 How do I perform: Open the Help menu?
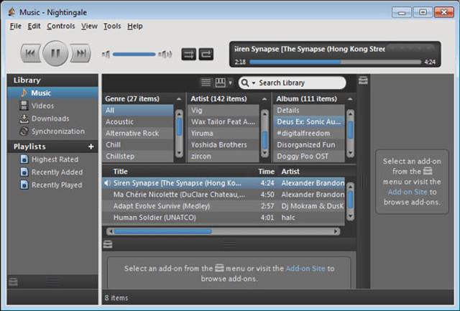click(135, 26)
